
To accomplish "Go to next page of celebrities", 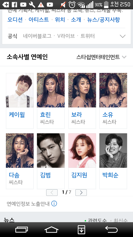I will click(x=81, y=193).
